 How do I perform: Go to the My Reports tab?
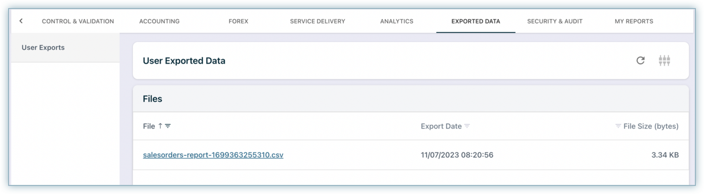click(x=634, y=21)
